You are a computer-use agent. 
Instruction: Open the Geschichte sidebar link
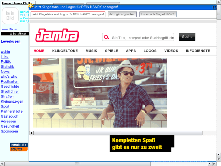[10, 87]
